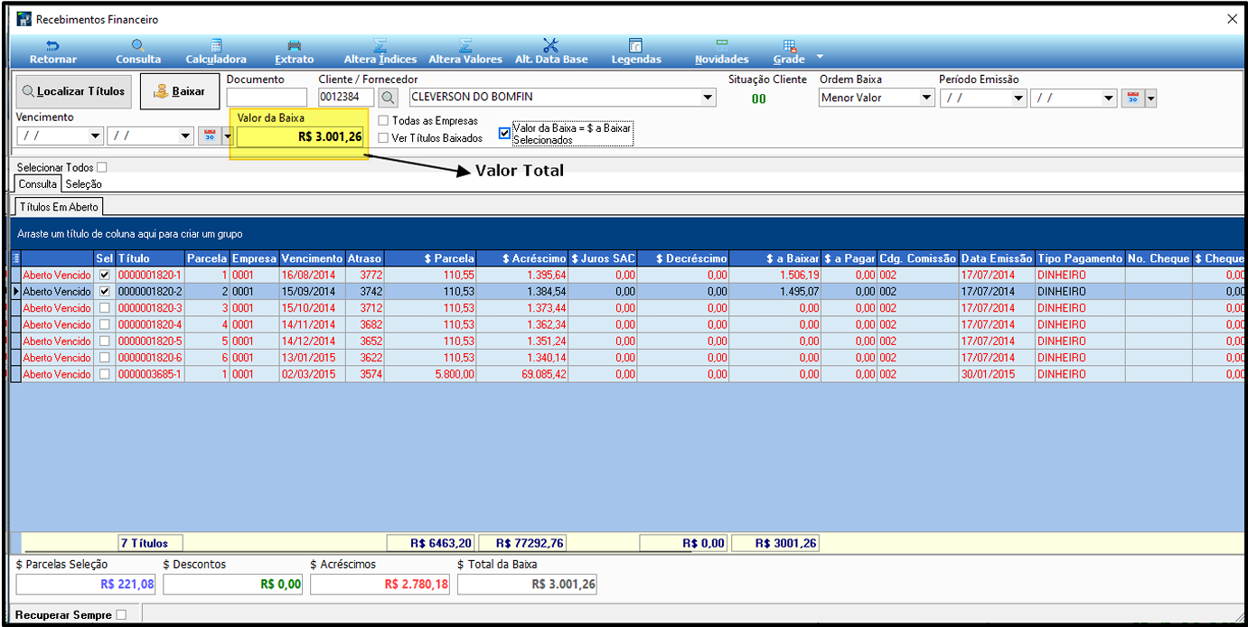The width and height of the screenshot is (1248, 627).
Task: Click the Valor da Baixa amount field
Action: pyautogui.click(x=301, y=137)
